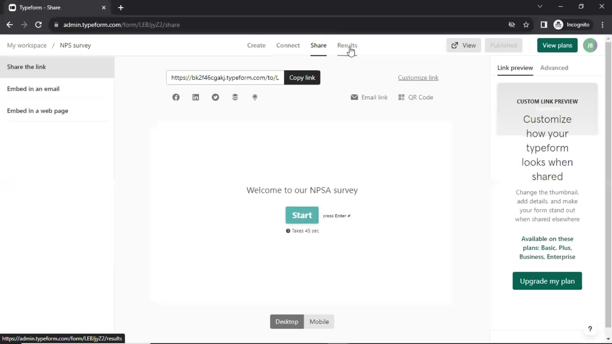Viewport: 612px width, 344px height.
Task: Click the View plans button
Action: (557, 45)
